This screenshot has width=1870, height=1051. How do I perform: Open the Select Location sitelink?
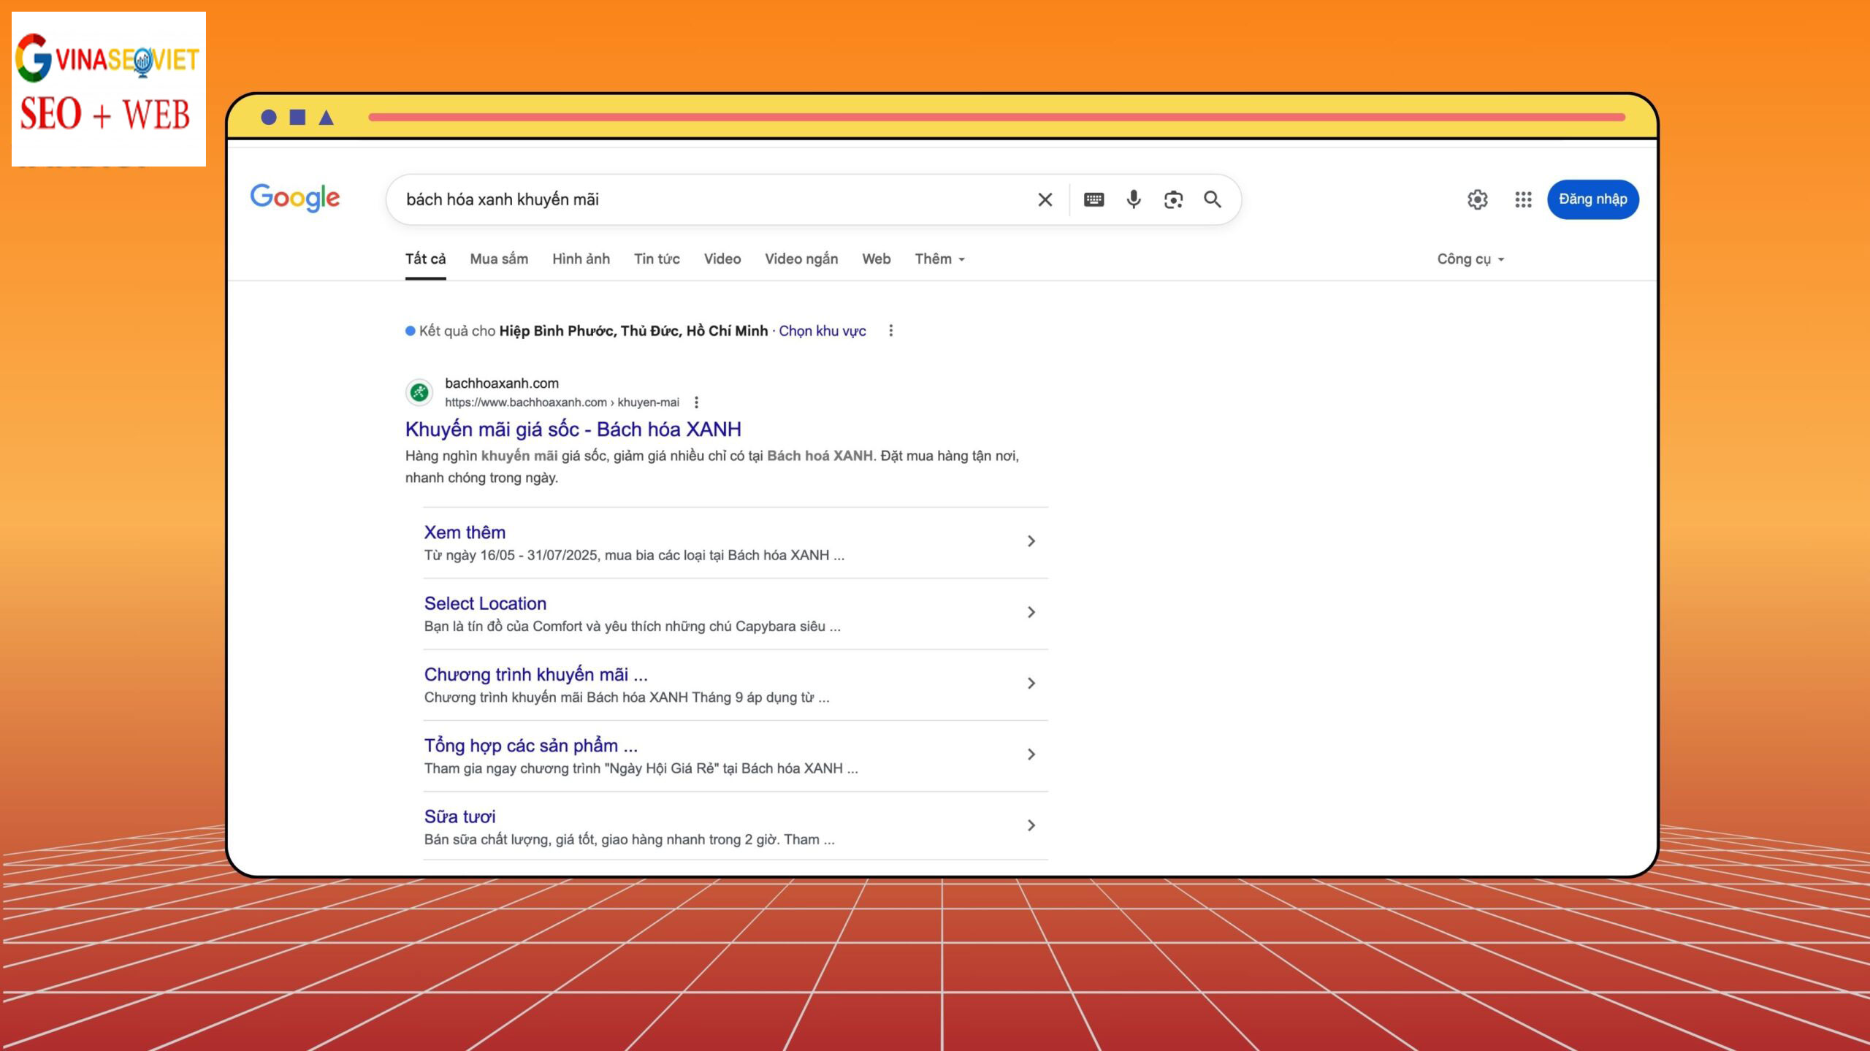485,603
